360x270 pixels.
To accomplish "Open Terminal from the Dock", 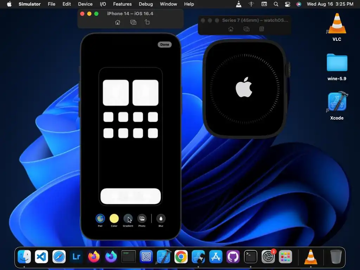I will coord(250,256).
